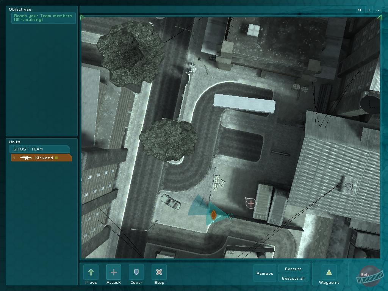Viewport: 388px width, 291px height.
Task: Select the Move order arrow icon
Action: pos(91,272)
